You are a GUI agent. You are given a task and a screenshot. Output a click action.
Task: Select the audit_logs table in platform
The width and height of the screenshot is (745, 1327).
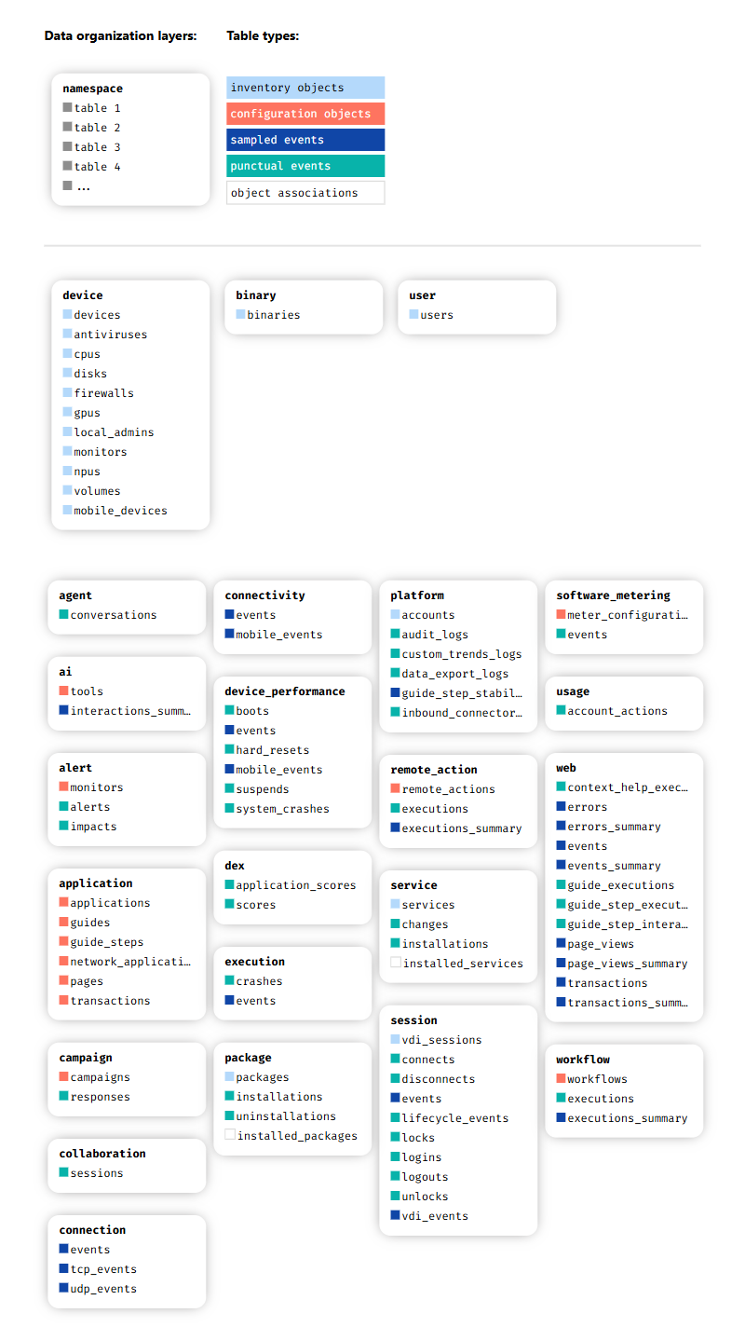[x=435, y=635]
